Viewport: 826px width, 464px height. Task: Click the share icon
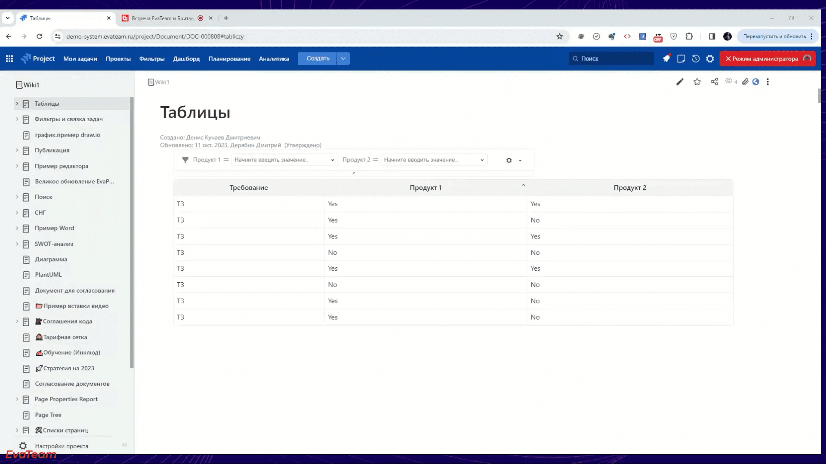(x=714, y=82)
